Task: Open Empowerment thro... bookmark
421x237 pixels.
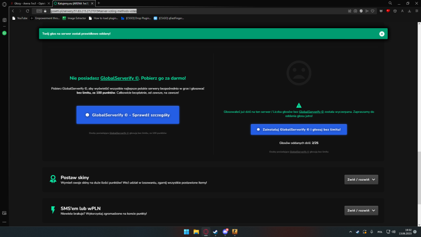Action: [x=45, y=18]
